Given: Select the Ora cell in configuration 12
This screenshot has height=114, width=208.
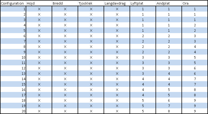Looking at the screenshot, I should coord(195,68).
